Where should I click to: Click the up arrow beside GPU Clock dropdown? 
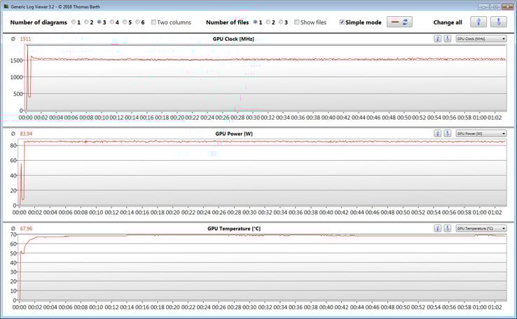click(438, 39)
